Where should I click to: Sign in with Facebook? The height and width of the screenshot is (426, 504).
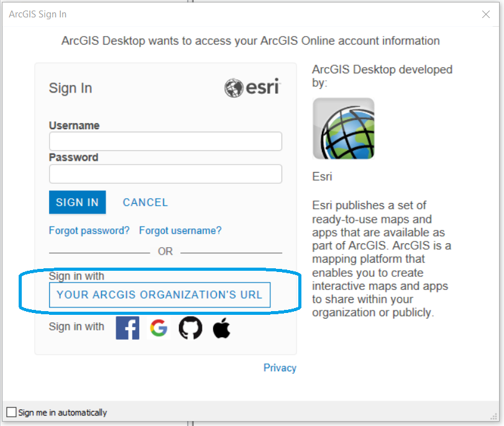127,327
